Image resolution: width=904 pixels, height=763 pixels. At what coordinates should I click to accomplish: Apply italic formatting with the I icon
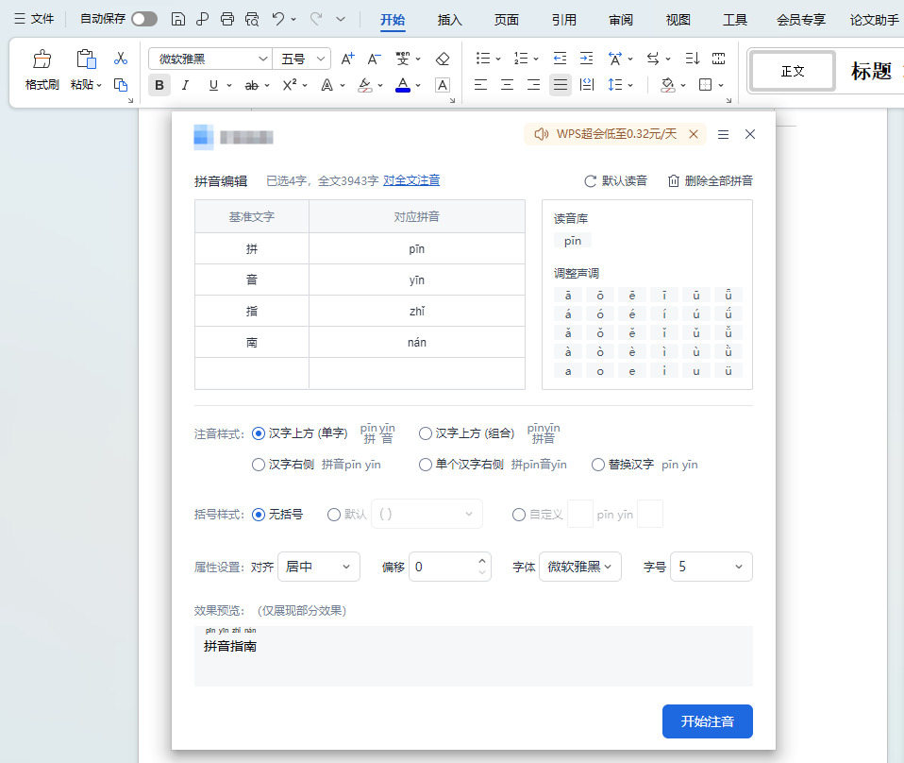point(185,85)
